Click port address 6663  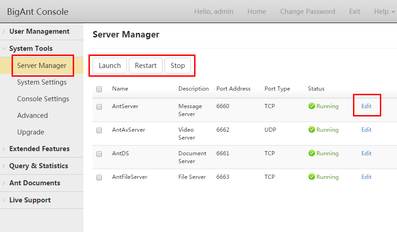[x=223, y=177]
